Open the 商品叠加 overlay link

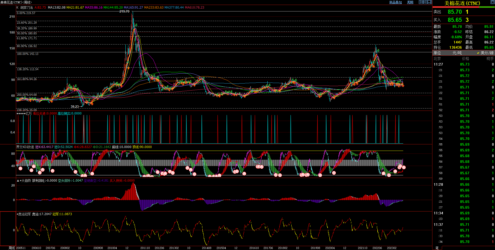click(x=395, y=2)
